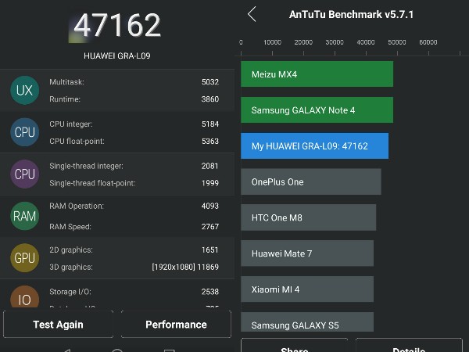Go back using the arrow icon
The width and height of the screenshot is (469, 352).
(x=252, y=14)
